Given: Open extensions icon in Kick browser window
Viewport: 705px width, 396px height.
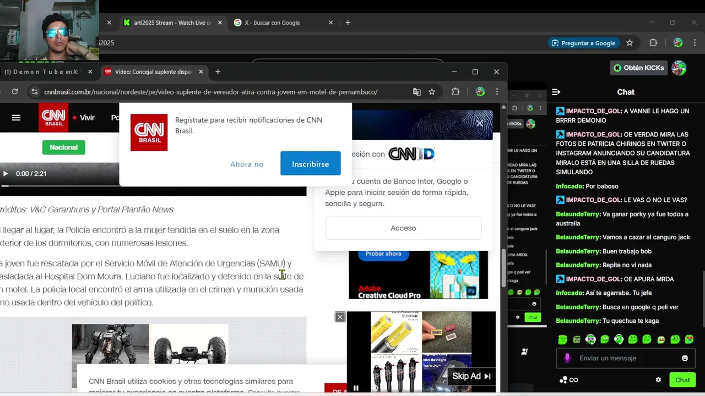Looking at the screenshot, I should tap(653, 43).
